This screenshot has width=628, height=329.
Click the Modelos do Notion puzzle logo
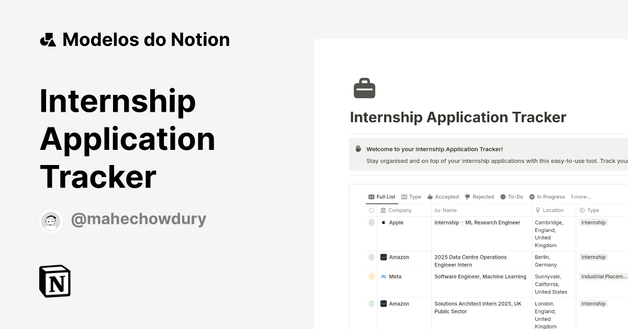coord(48,39)
